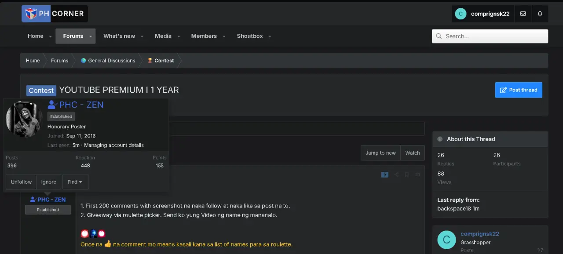Go to Home breadcrumb link

pos(33,61)
